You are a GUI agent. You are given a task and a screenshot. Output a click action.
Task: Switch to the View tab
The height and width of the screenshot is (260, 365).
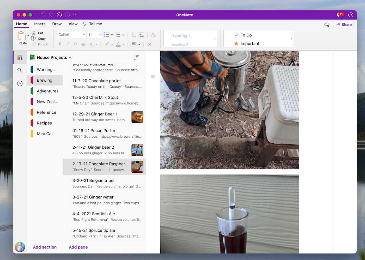click(73, 24)
